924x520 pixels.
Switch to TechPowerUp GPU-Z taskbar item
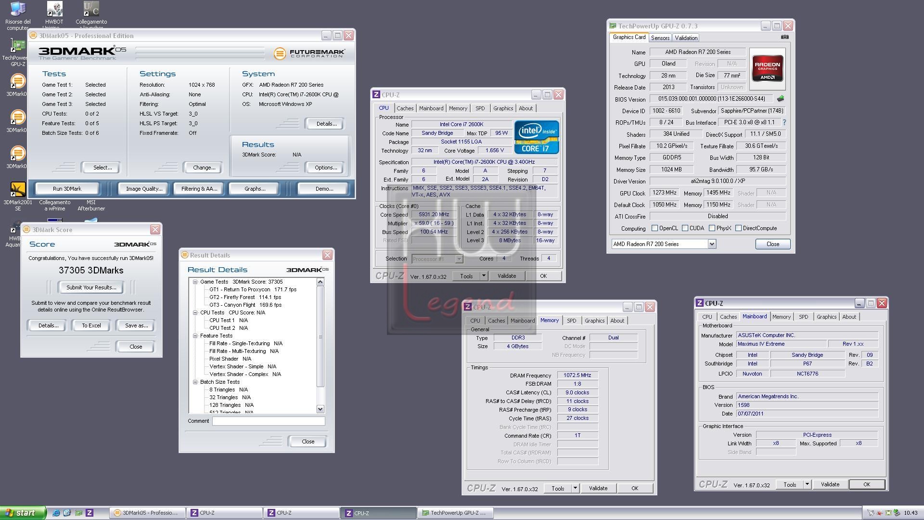click(x=455, y=513)
